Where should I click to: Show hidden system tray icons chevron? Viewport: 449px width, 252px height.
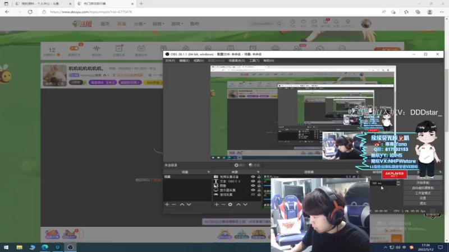[x=386, y=248]
